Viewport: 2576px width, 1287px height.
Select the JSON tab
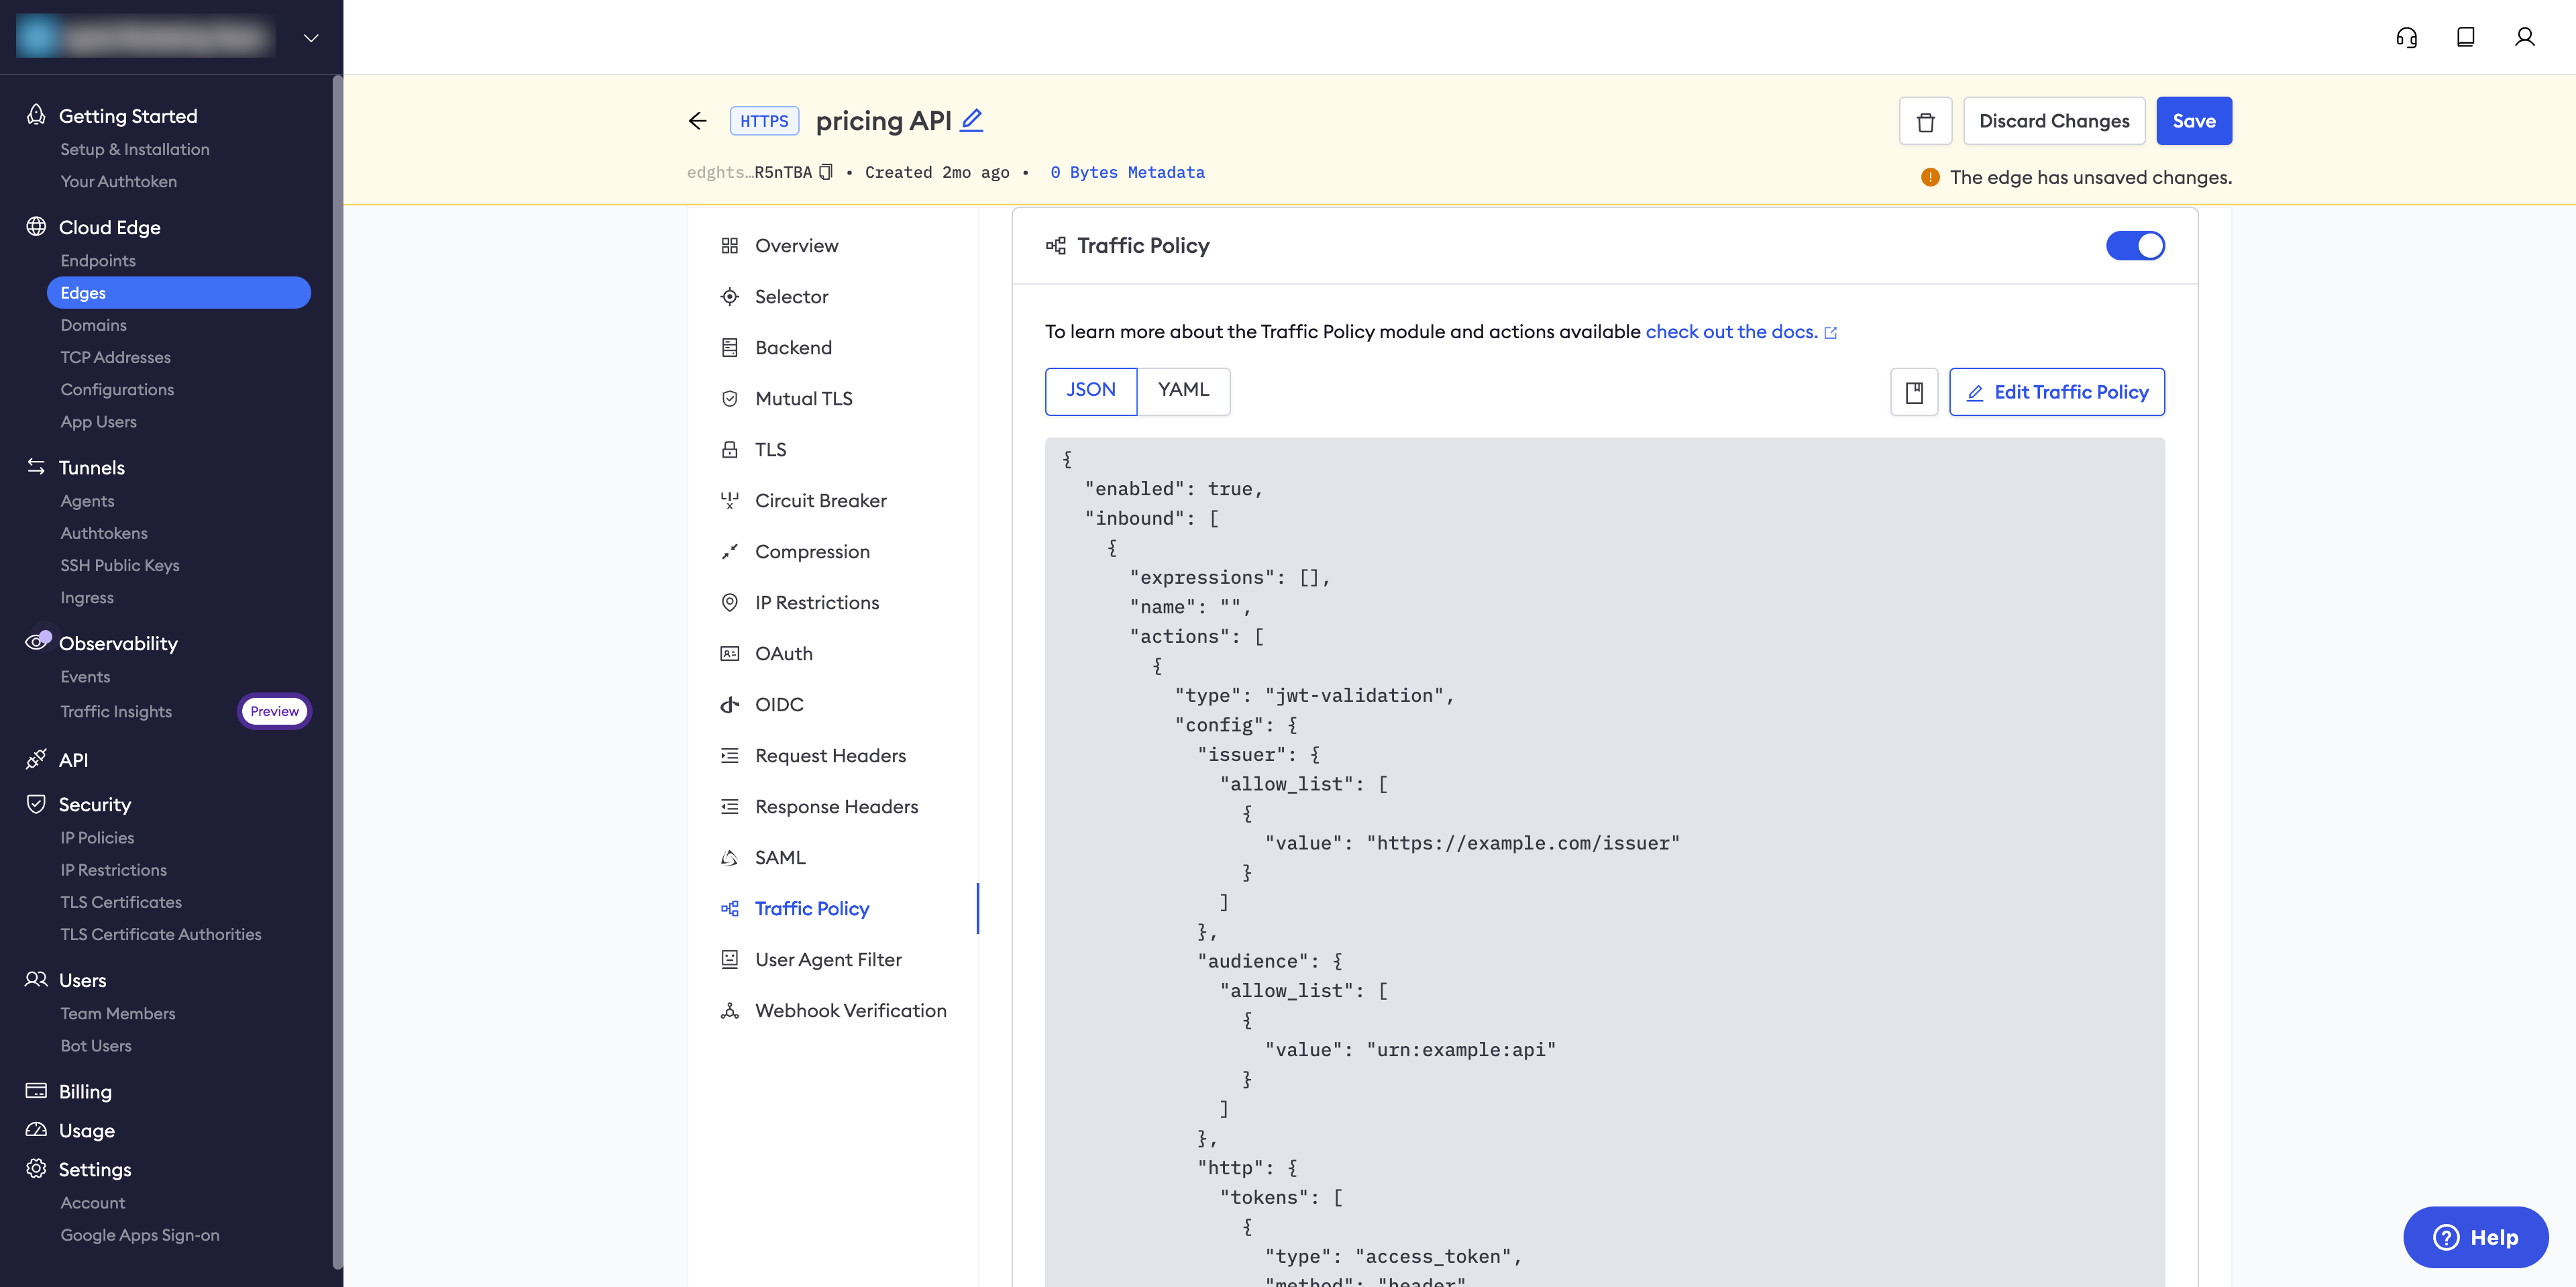point(1090,390)
